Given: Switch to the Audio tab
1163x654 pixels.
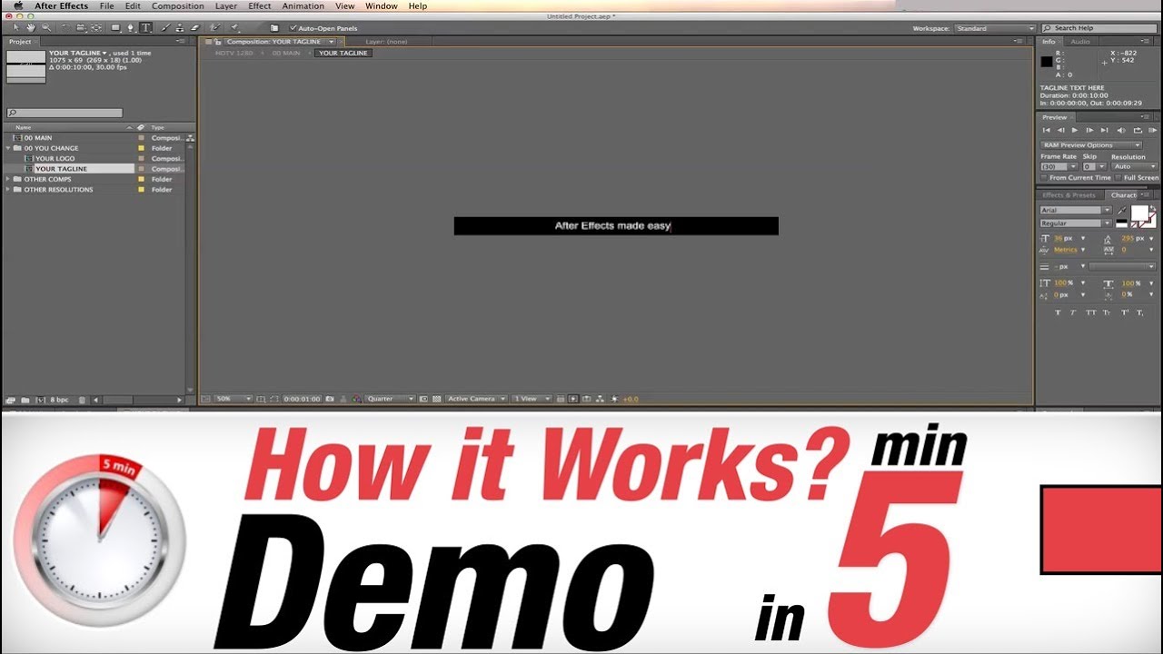Looking at the screenshot, I should point(1080,42).
